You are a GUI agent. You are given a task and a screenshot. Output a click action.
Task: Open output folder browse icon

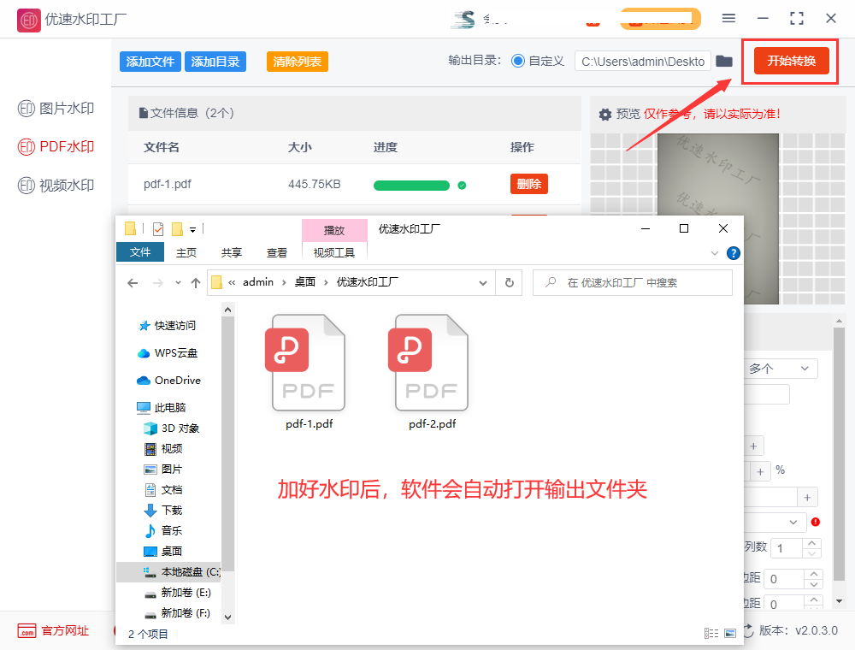point(723,61)
